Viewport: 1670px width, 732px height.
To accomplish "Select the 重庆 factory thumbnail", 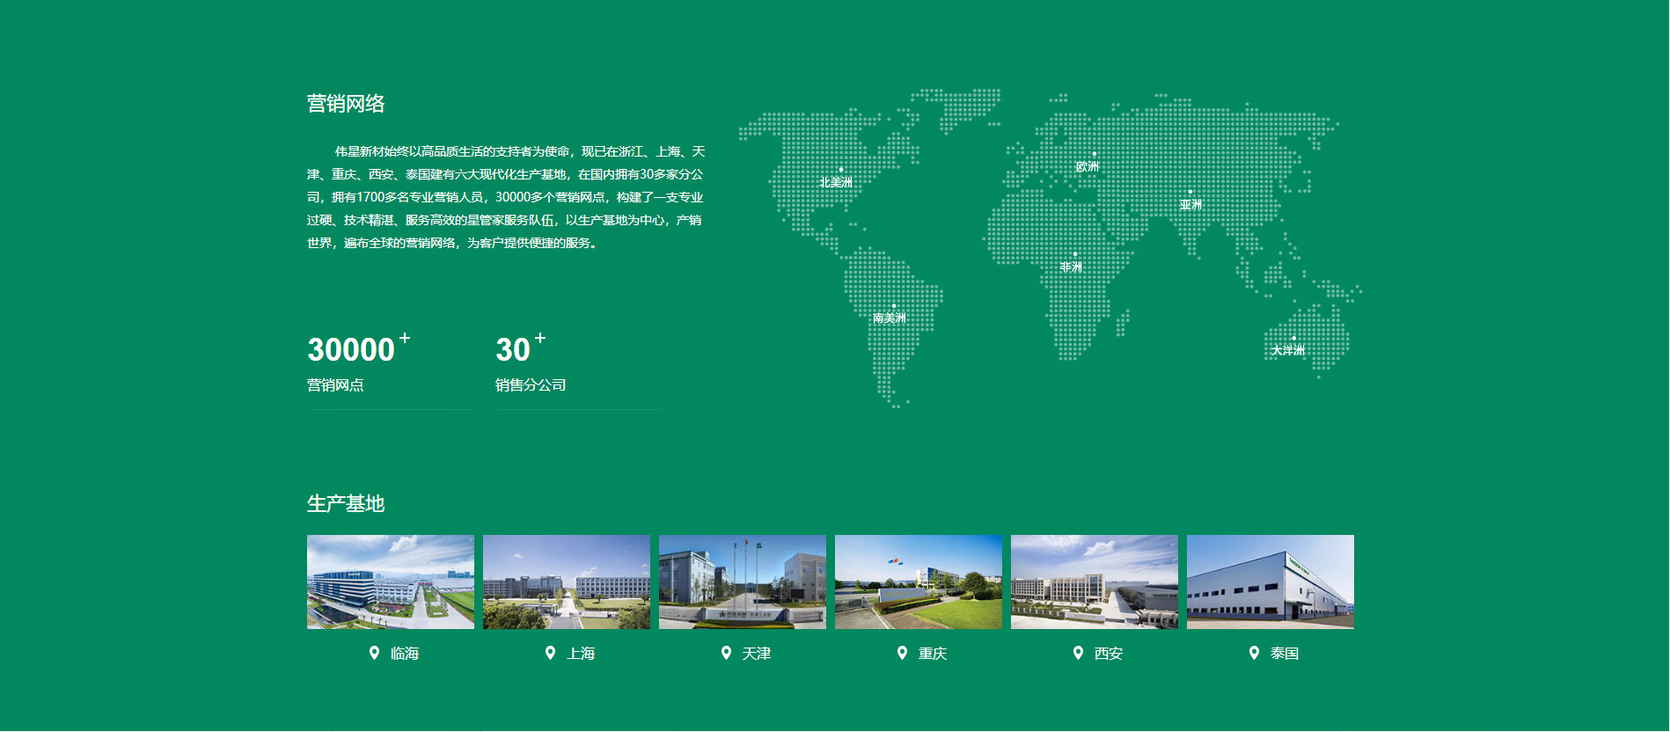I will point(918,582).
